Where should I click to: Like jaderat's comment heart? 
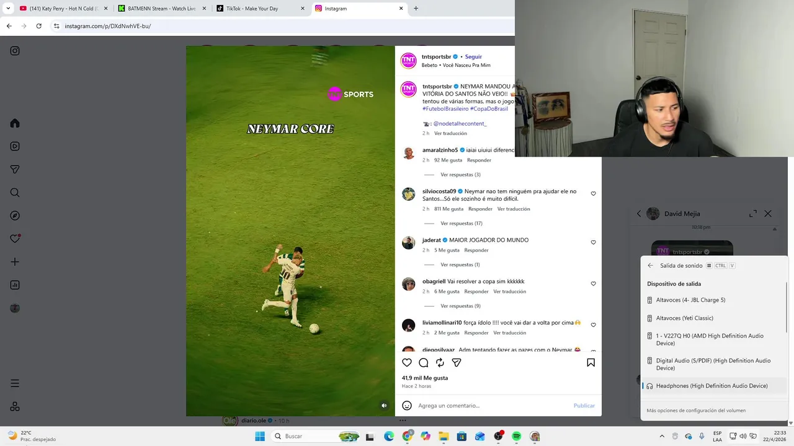(593, 243)
